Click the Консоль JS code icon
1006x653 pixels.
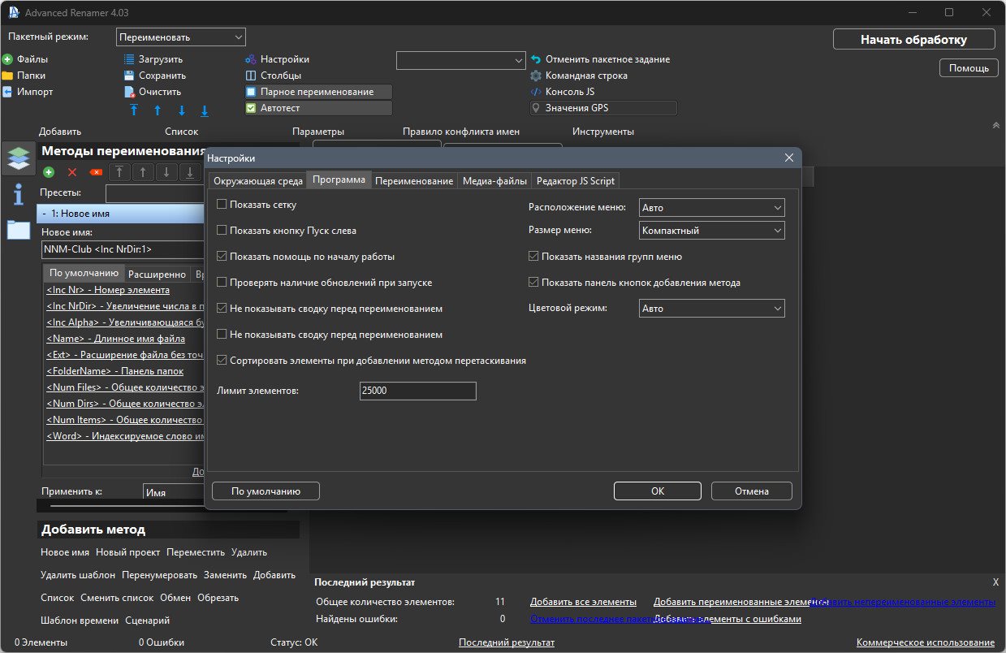[x=536, y=92]
